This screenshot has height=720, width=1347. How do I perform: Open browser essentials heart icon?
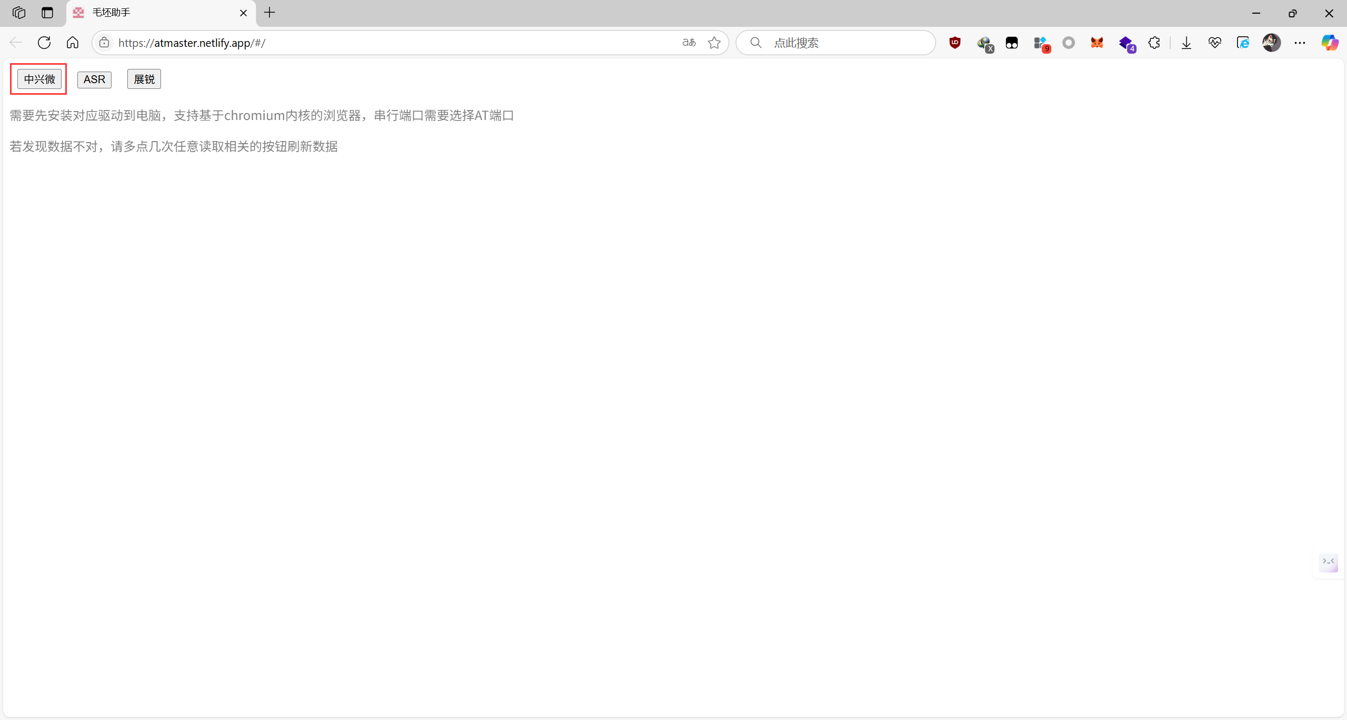[x=1215, y=43]
